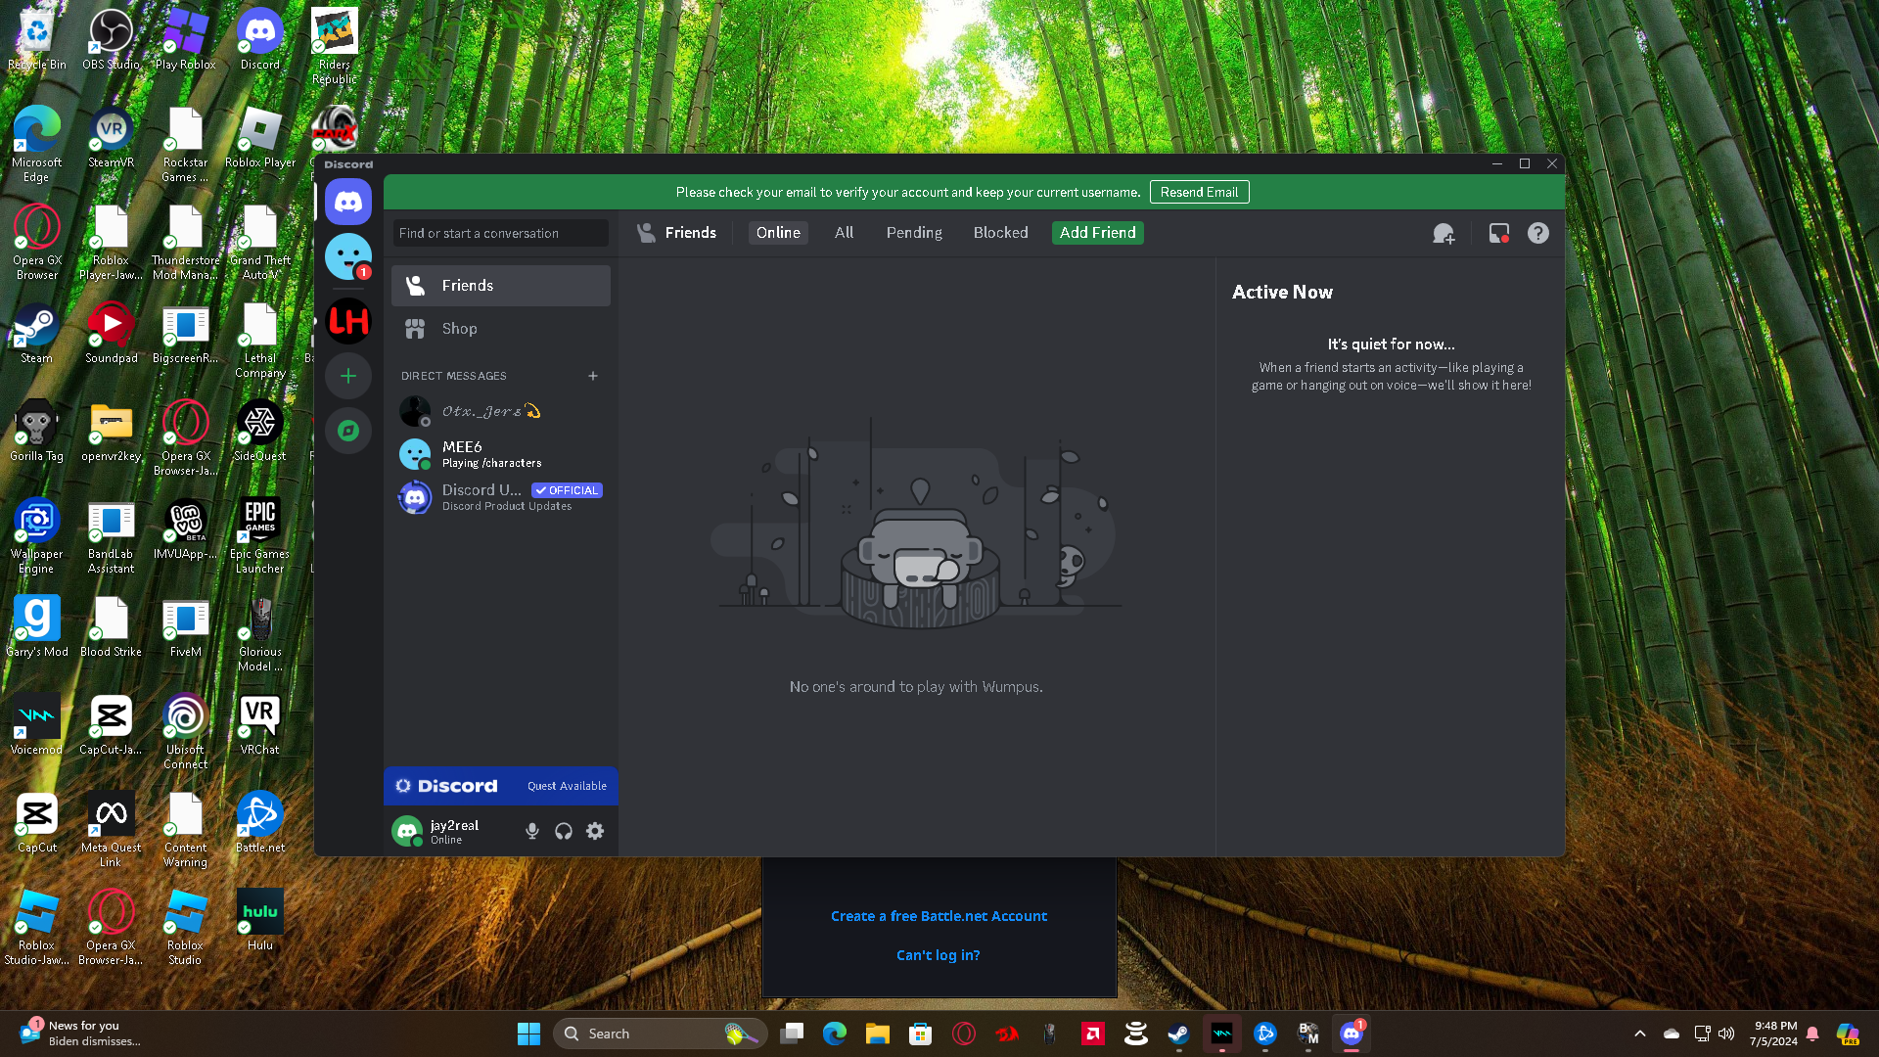Open the notification bell in system tray
Screen dimensions: 1879x1057
click(1812, 1034)
